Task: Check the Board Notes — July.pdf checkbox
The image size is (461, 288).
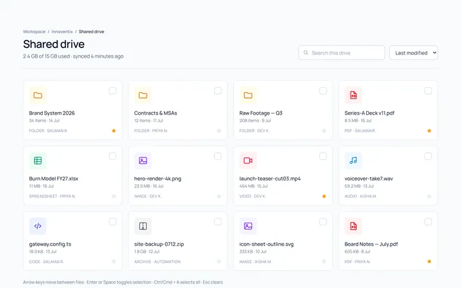Action: click(428, 221)
